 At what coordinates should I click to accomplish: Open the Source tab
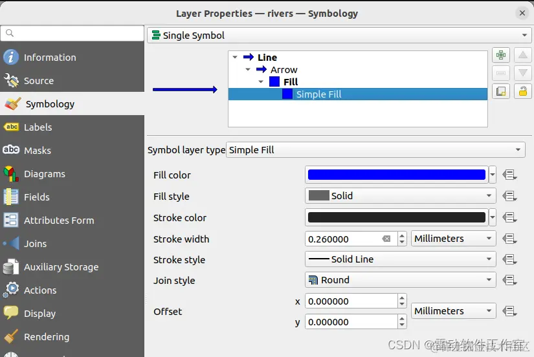(x=72, y=81)
